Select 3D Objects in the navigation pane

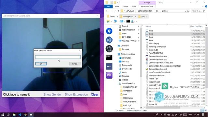click(126, 58)
